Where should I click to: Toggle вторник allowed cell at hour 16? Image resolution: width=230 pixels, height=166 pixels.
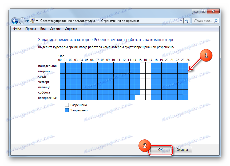pyautogui.click(x=148, y=71)
